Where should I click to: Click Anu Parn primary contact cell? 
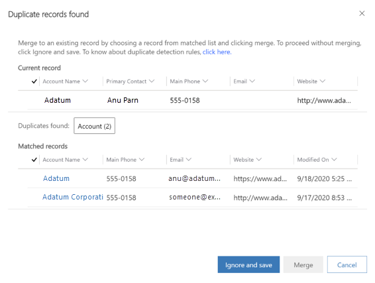123,100
